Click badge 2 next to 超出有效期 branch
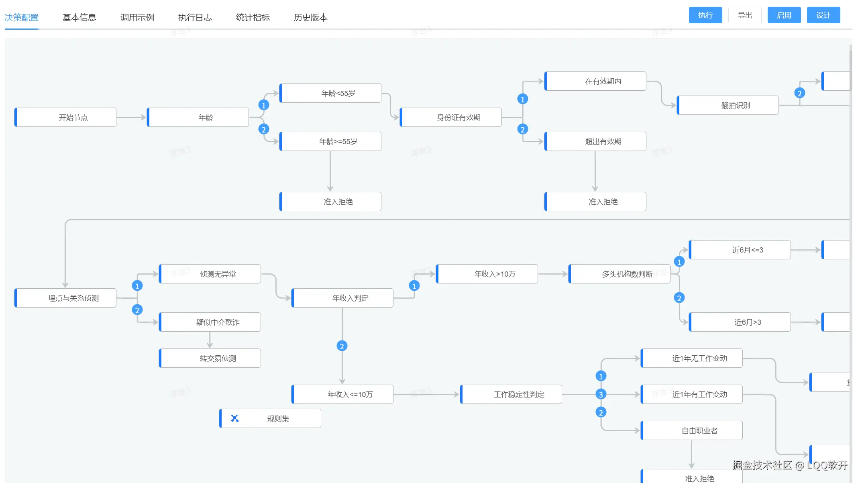Image resolution: width=860 pixels, height=483 pixels. [522, 129]
